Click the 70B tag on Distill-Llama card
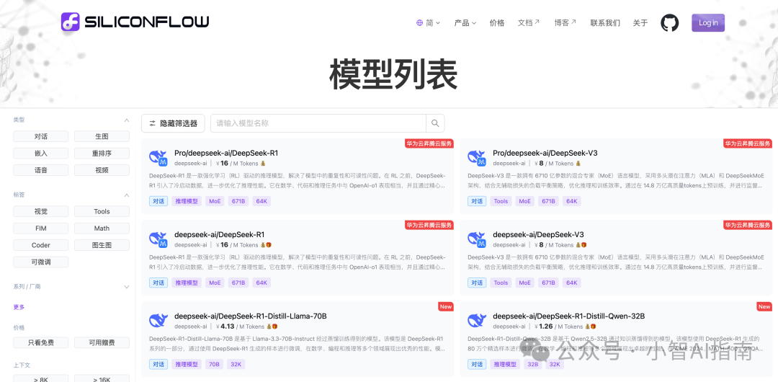This screenshot has width=778, height=382. click(x=215, y=364)
